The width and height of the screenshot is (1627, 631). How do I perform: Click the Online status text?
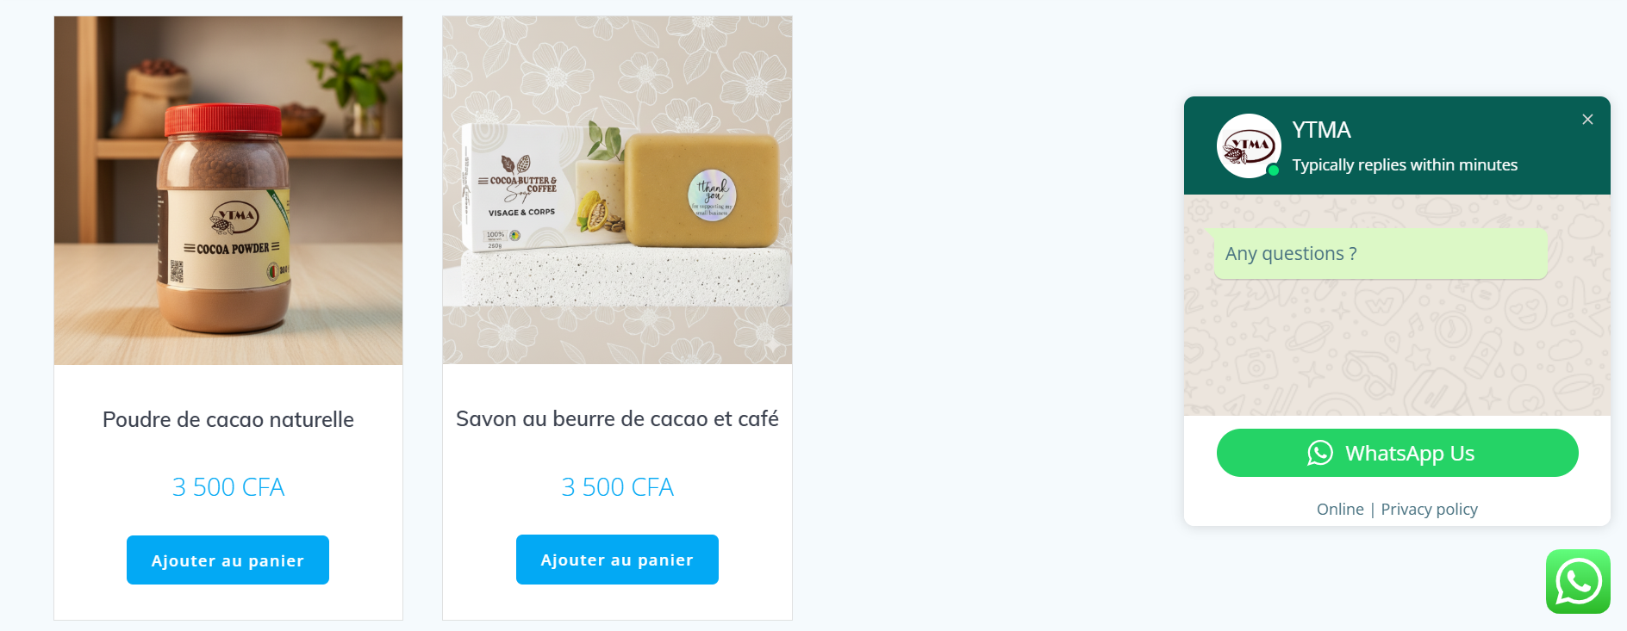1340,509
